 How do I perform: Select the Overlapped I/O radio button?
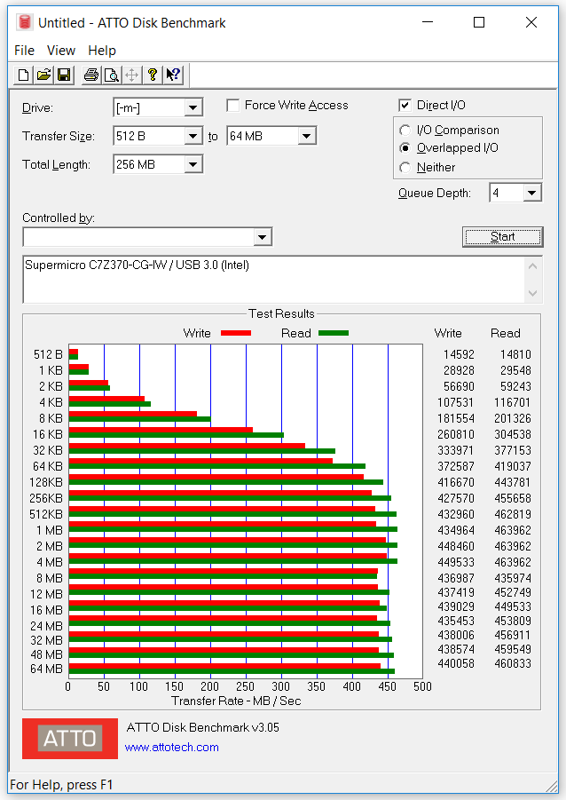point(405,148)
